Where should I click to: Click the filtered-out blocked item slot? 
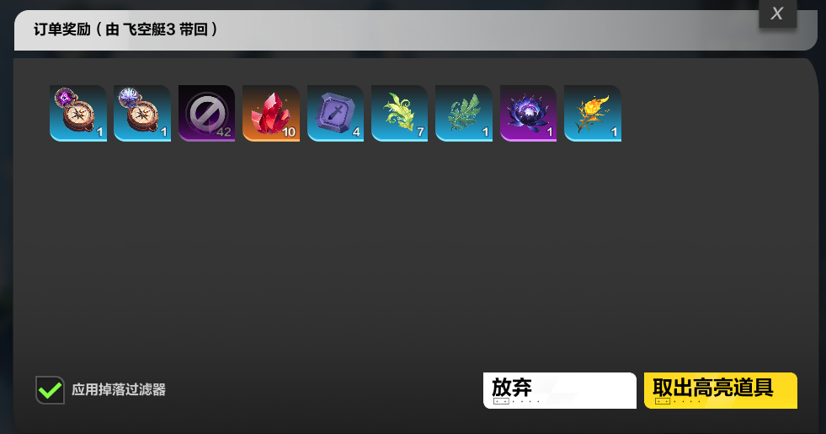(206, 113)
